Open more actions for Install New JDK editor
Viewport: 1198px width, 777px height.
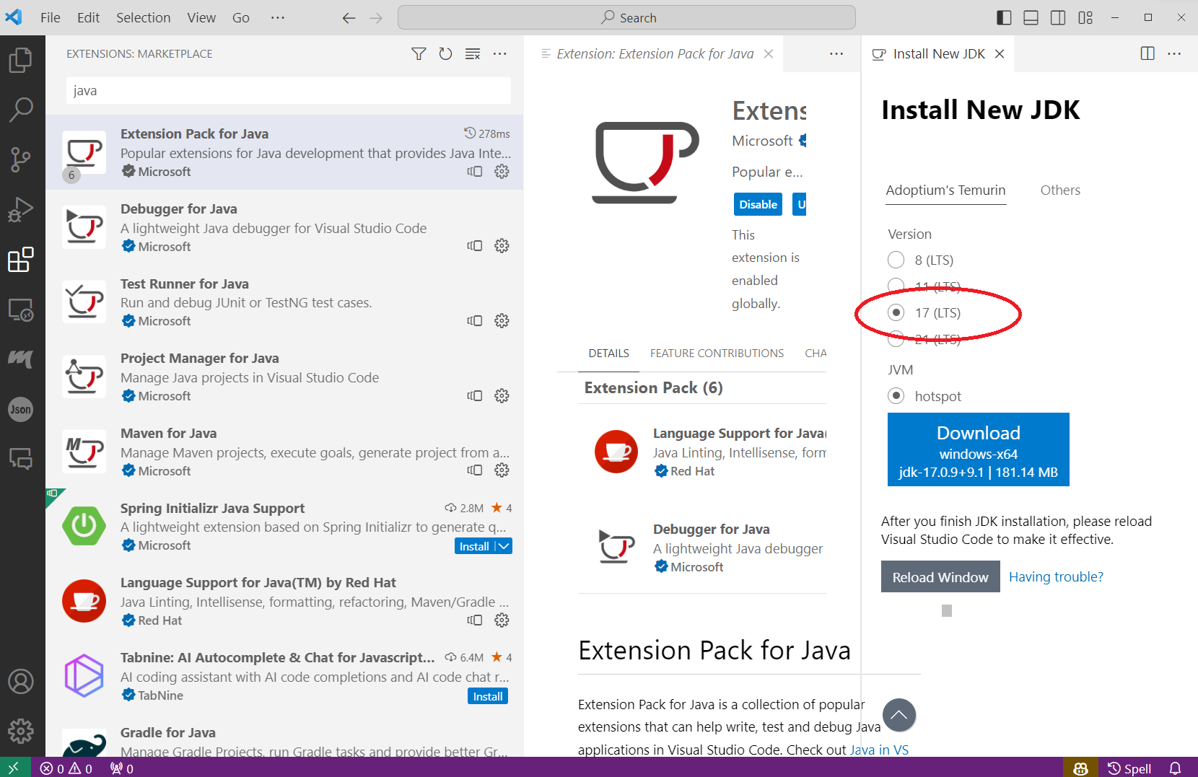[1174, 53]
